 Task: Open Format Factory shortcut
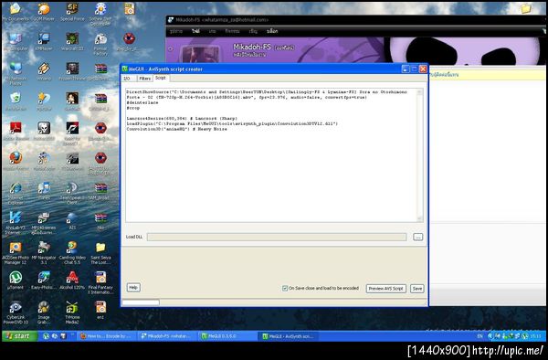(x=100, y=38)
